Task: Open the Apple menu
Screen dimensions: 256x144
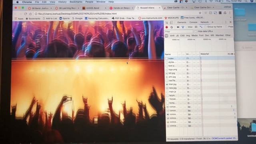Action: (x=17, y=2)
